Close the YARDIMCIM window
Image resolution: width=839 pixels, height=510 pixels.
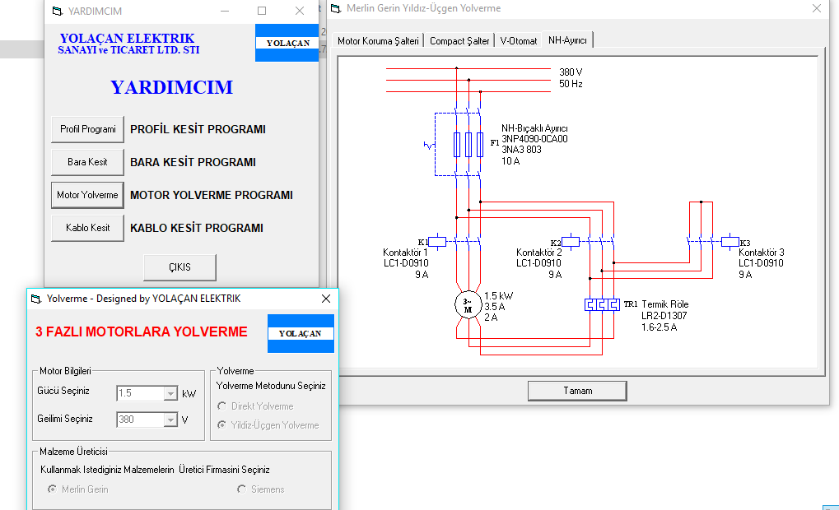pyautogui.click(x=300, y=11)
